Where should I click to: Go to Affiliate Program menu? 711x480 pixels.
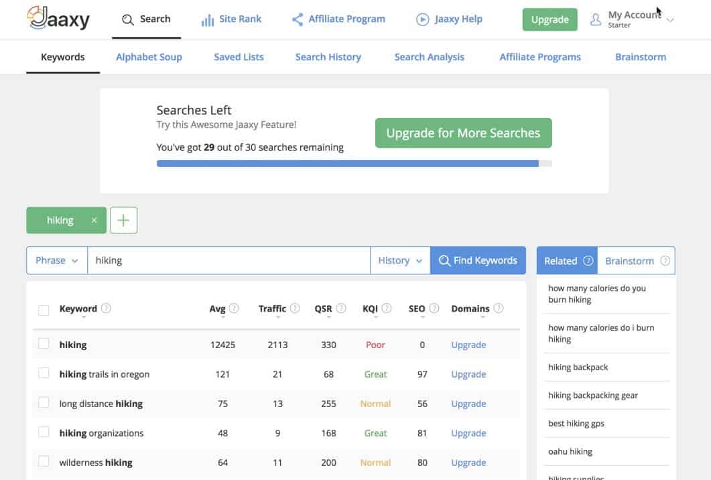coord(338,19)
